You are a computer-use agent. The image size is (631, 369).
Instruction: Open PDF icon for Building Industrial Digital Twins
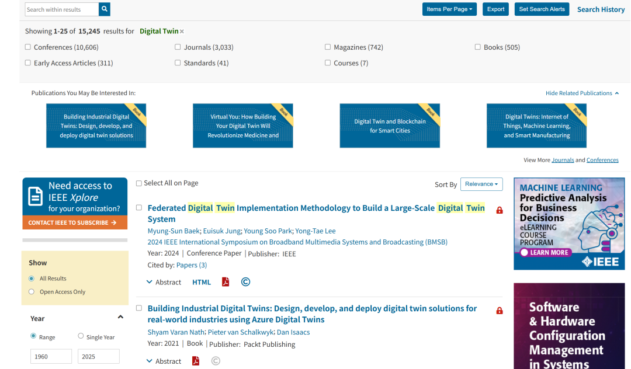pos(196,361)
